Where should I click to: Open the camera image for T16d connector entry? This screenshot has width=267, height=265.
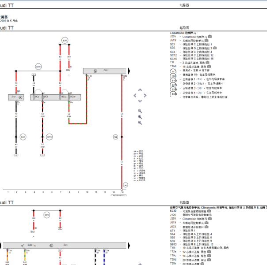pyautogui.click(x=209, y=66)
